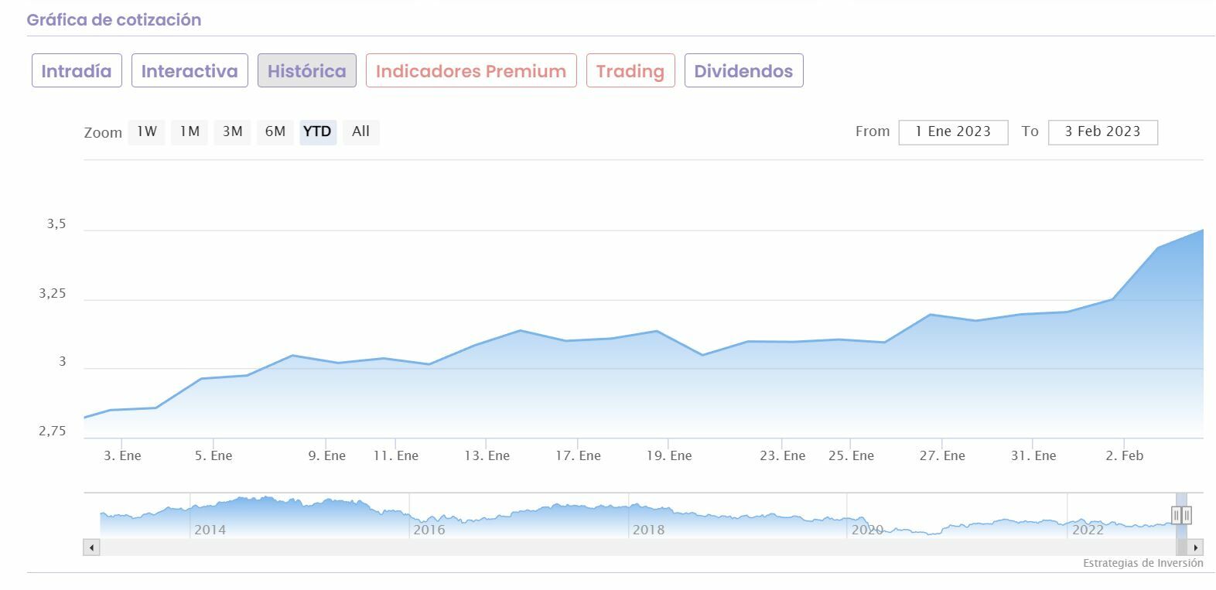
Task: Select the Histórica chart tab
Action: click(306, 71)
